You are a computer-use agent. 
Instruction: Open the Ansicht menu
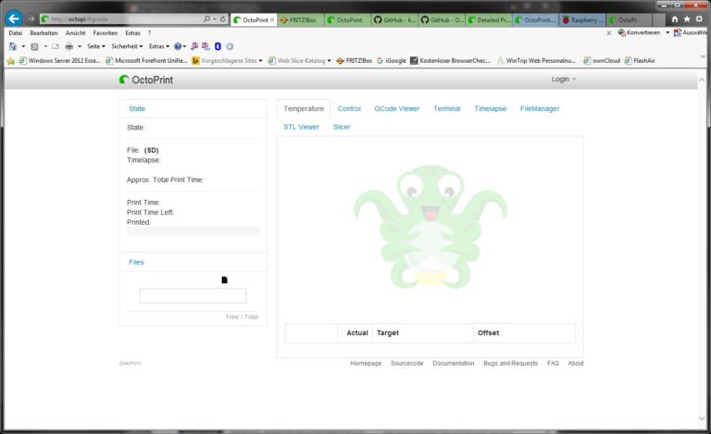tap(75, 33)
